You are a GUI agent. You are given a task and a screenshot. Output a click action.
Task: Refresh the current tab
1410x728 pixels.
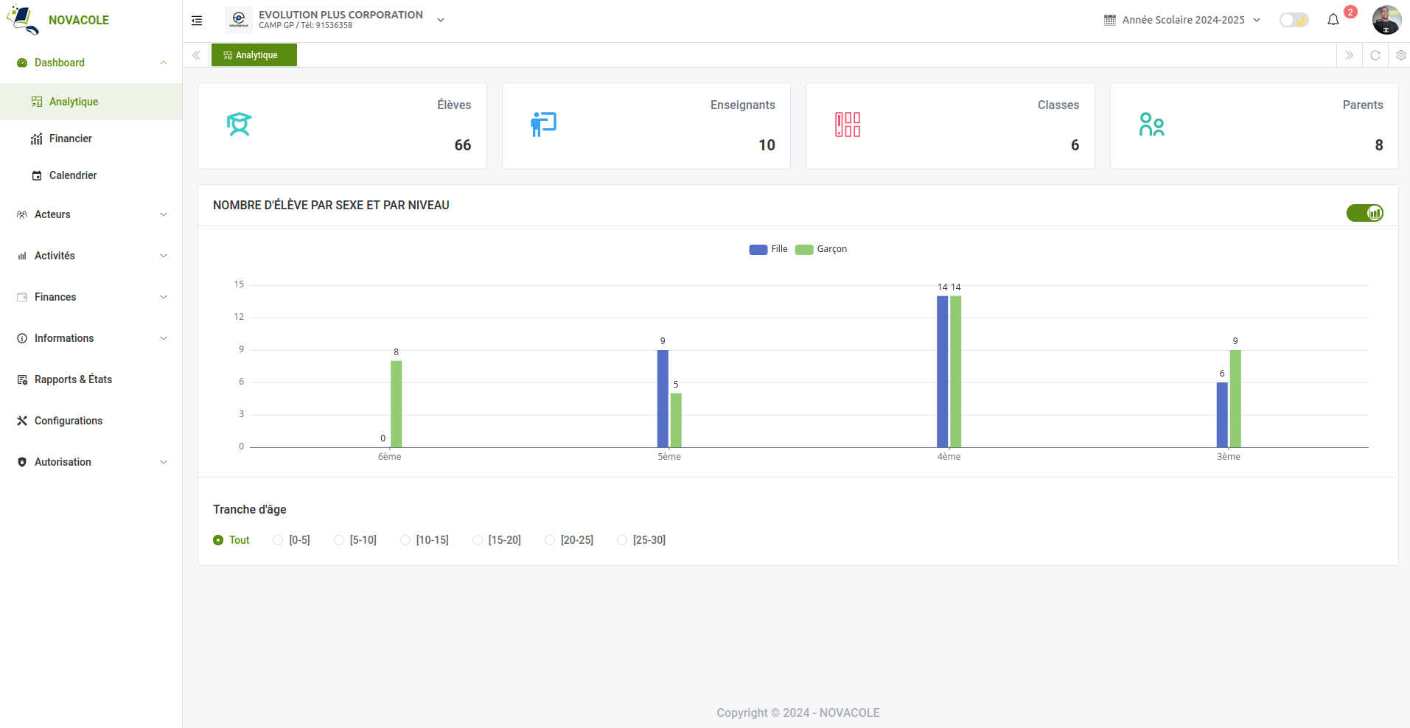click(x=1375, y=55)
